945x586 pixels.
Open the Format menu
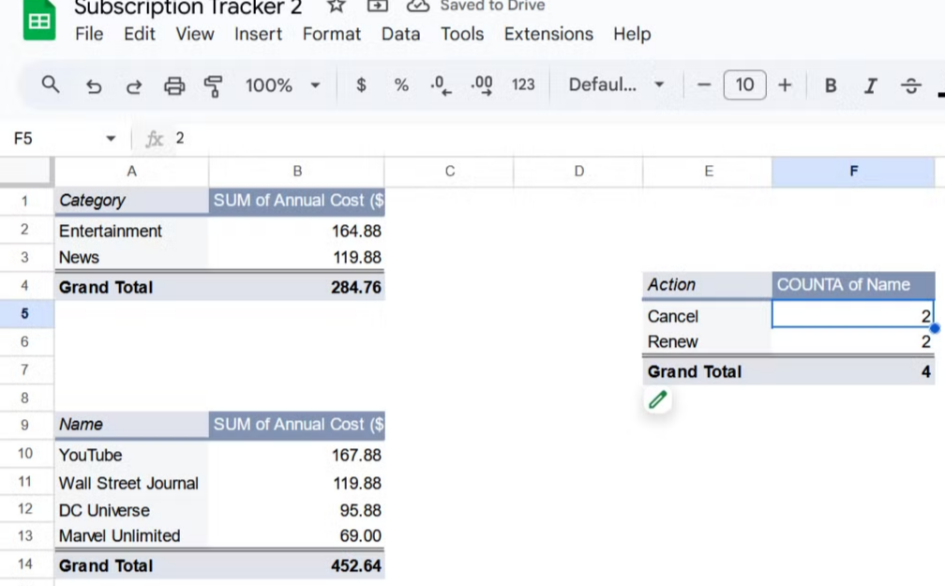click(332, 34)
